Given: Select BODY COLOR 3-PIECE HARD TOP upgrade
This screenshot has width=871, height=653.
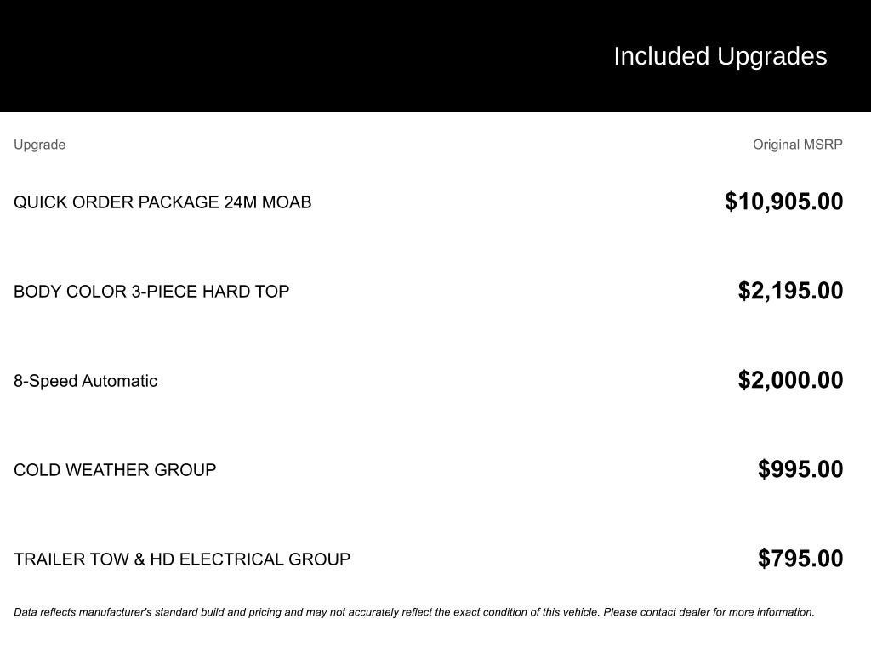Looking at the screenshot, I should tap(151, 292).
